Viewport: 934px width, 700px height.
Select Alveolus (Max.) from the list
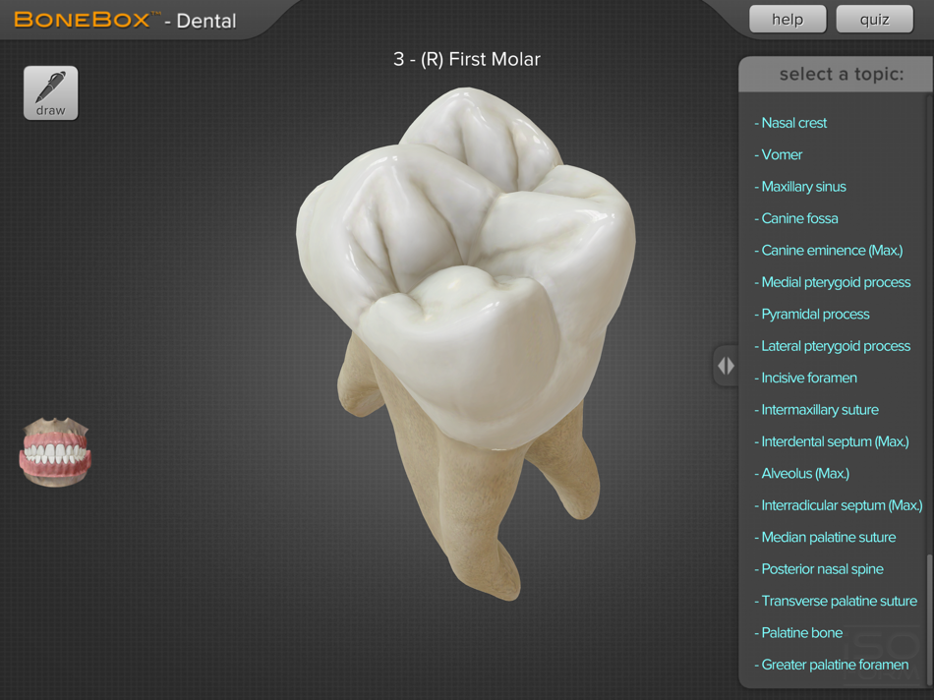tap(802, 473)
